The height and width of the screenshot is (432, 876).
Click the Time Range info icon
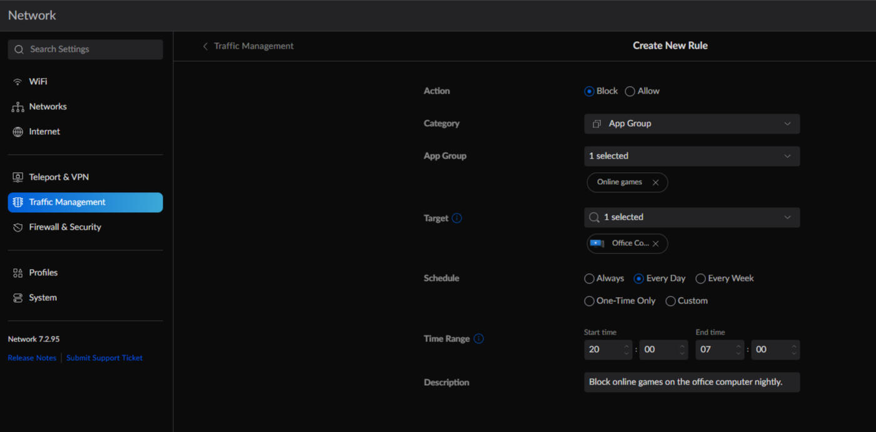478,338
